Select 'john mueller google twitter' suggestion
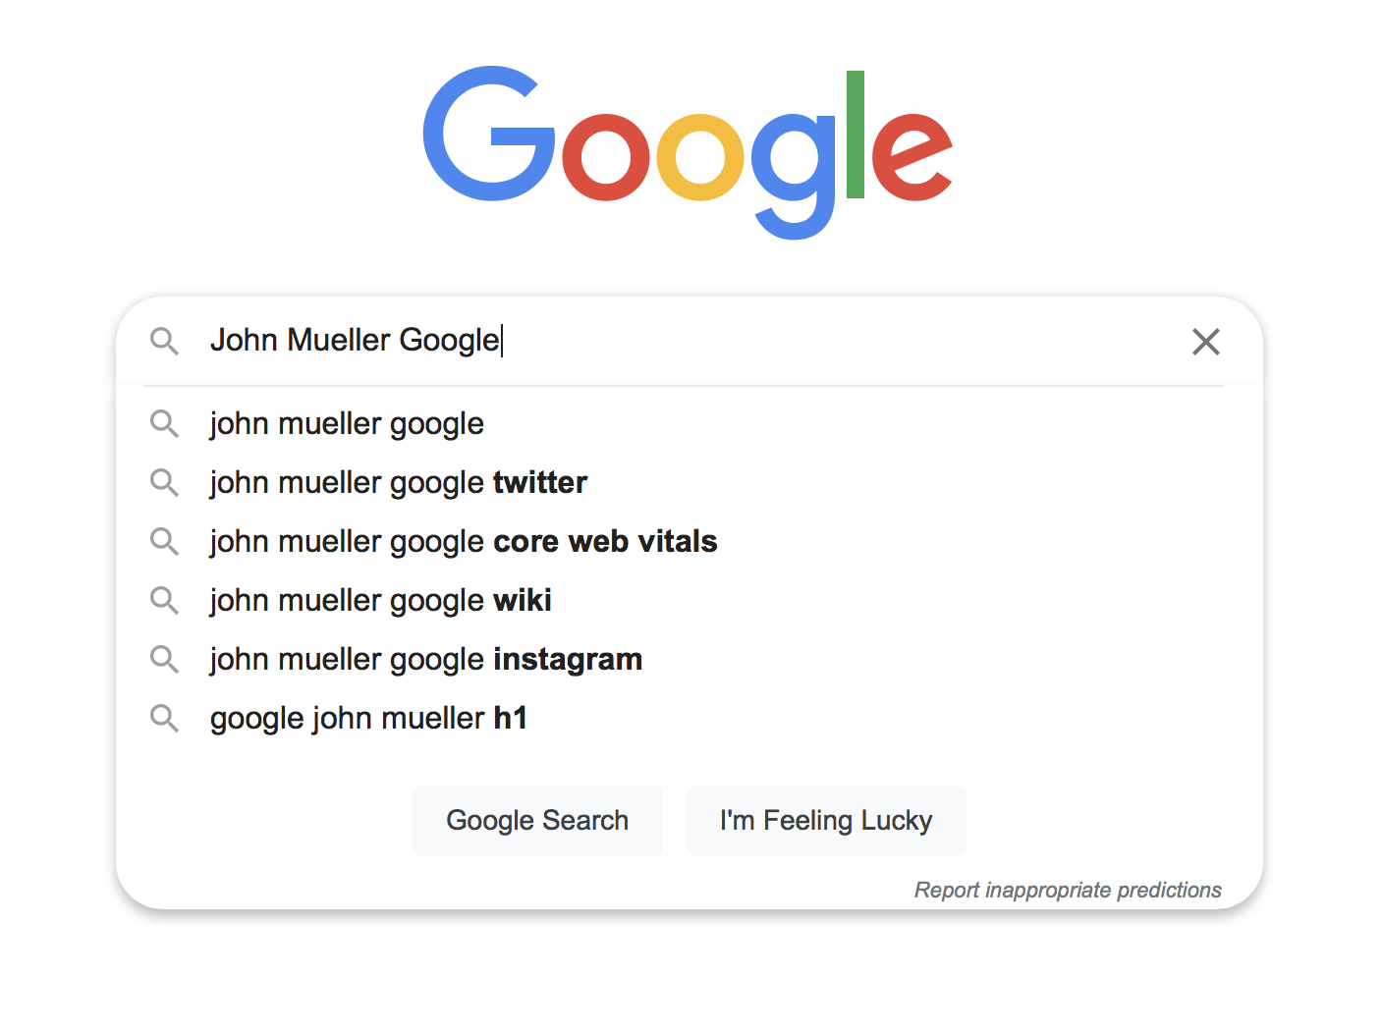 [x=398, y=483]
